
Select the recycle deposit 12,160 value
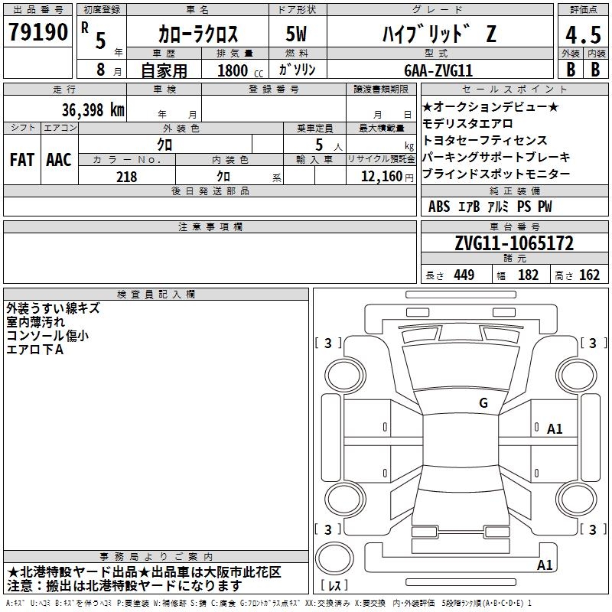pyautogui.click(x=382, y=177)
